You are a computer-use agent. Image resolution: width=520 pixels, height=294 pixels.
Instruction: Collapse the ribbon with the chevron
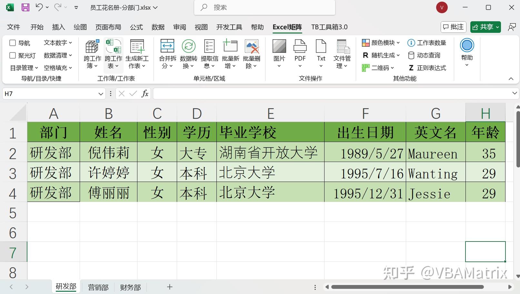point(511,79)
